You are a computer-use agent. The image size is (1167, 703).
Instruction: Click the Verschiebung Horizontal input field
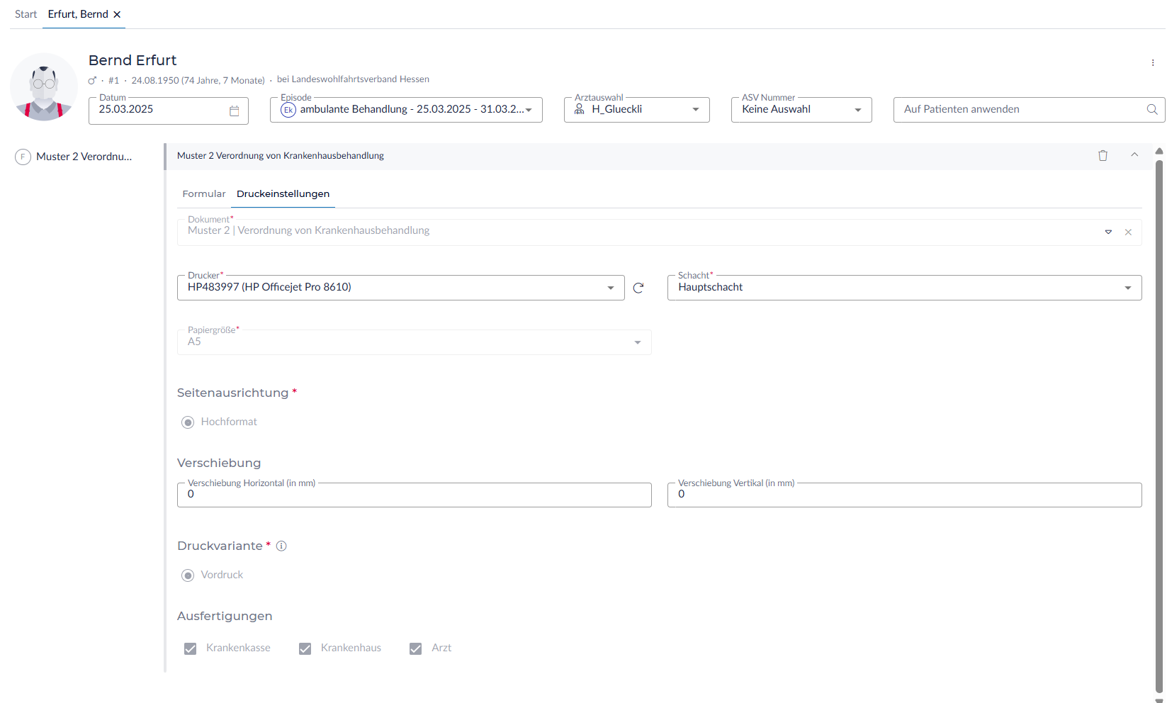pos(414,495)
